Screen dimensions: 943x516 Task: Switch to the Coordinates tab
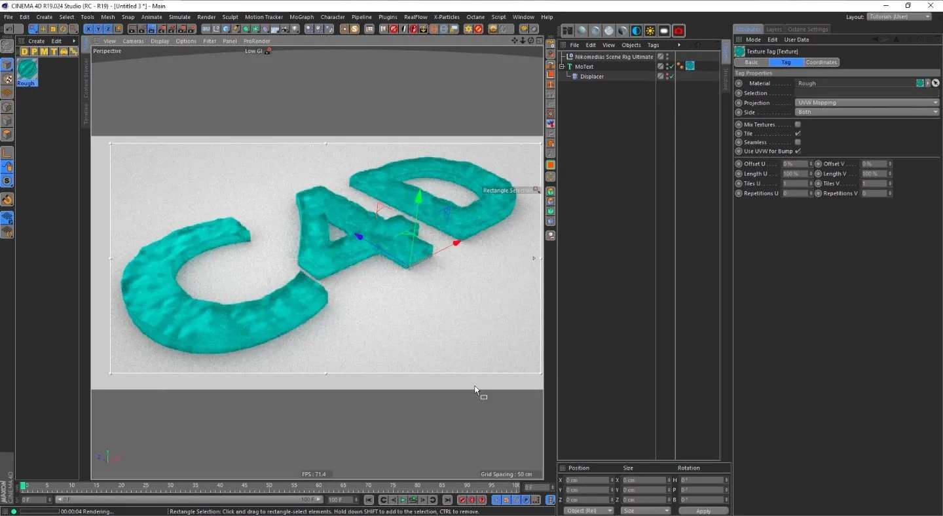(821, 62)
